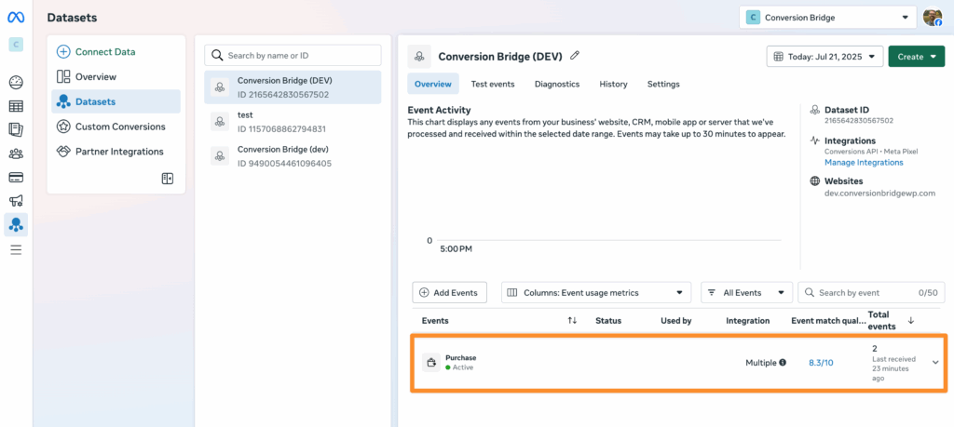Click the info icon next to Multiple

click(783, 363)
